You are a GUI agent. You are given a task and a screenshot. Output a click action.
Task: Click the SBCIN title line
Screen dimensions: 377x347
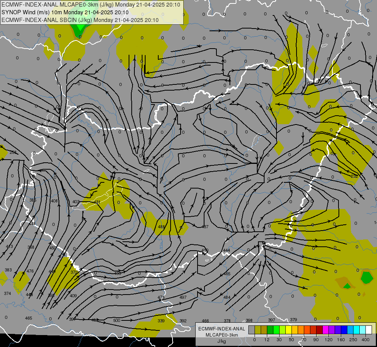(x=80, y=20)
